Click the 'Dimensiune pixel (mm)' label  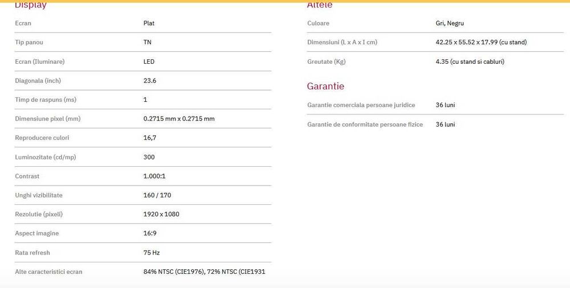coord(48,119)
